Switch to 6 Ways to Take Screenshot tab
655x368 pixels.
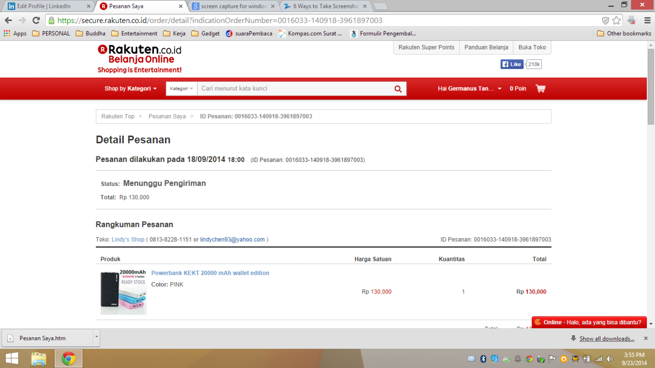325,6
